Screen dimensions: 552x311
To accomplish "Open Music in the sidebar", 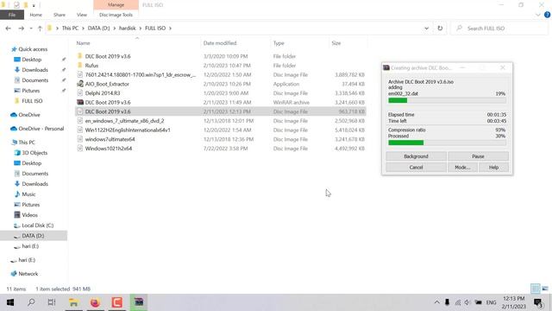I will [x=28, y=194].
